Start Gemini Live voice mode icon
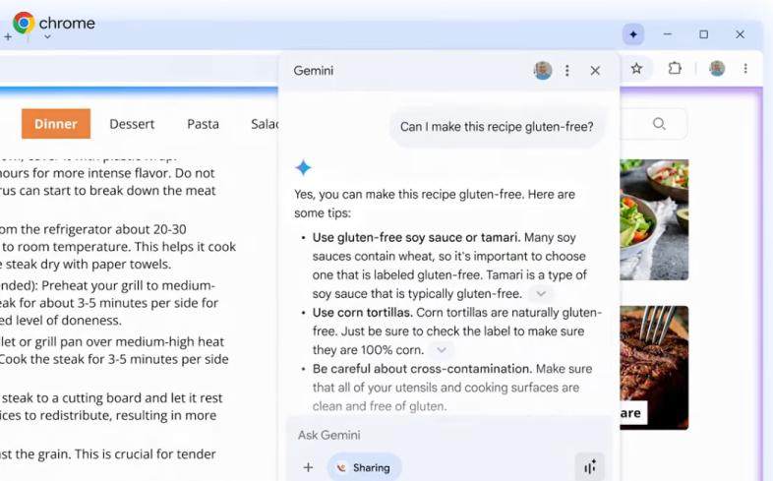773x481 pixels. 589,467
